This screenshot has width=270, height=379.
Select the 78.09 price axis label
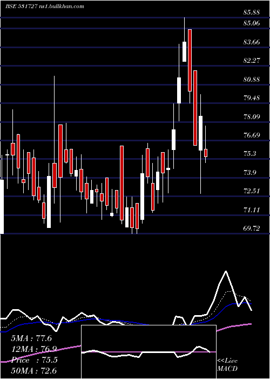pos(252,117)
